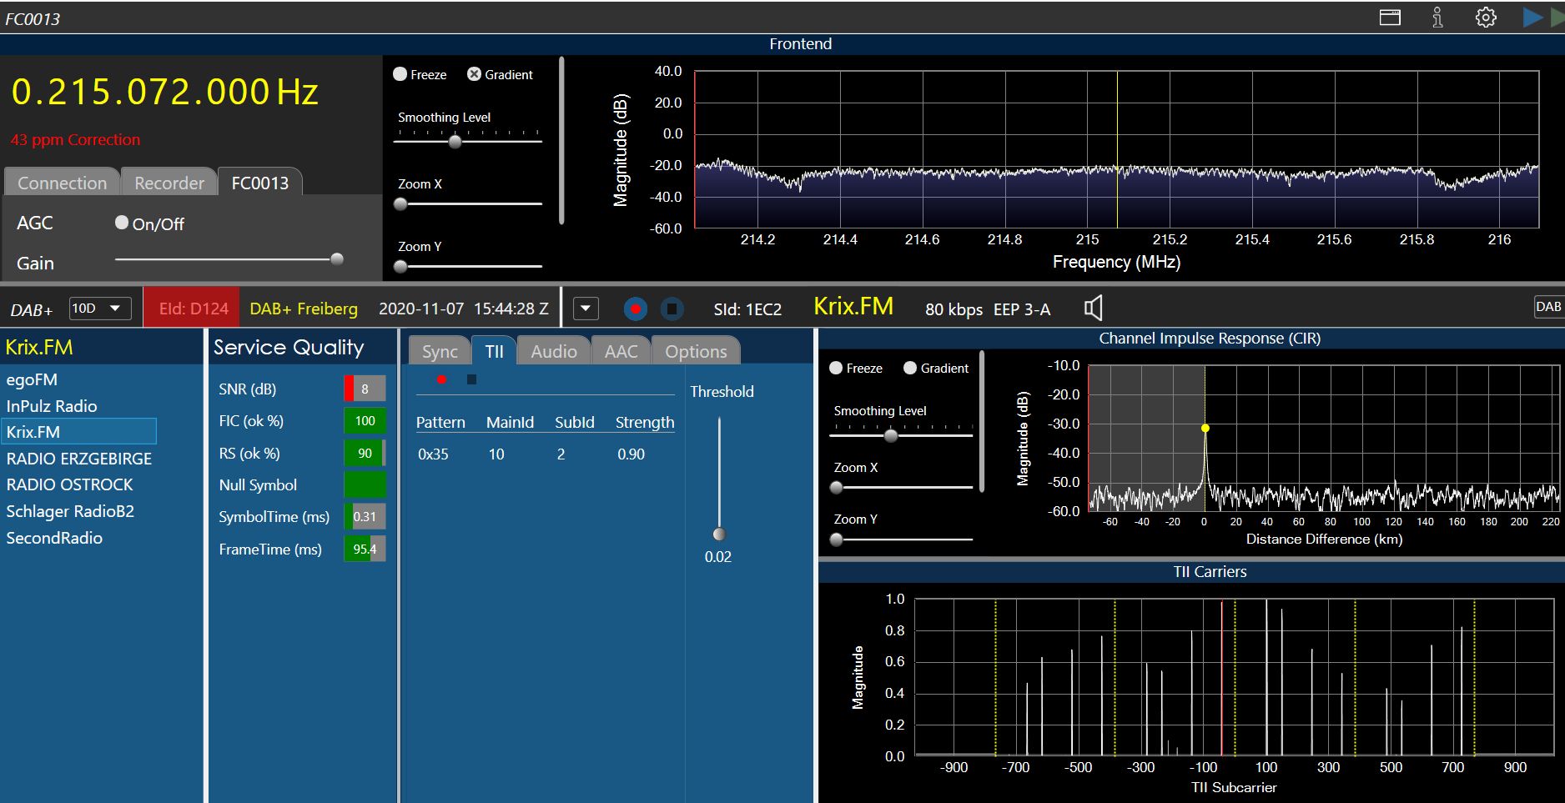Expand the dropdown arrow beside the timestamp
This screenshot has width=1565, height=803.
click(x=586, y=309)
